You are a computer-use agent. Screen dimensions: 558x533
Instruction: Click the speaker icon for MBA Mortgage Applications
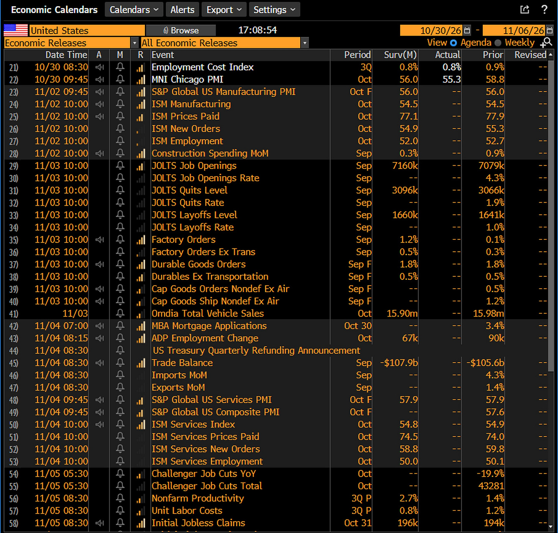point(100,326)
